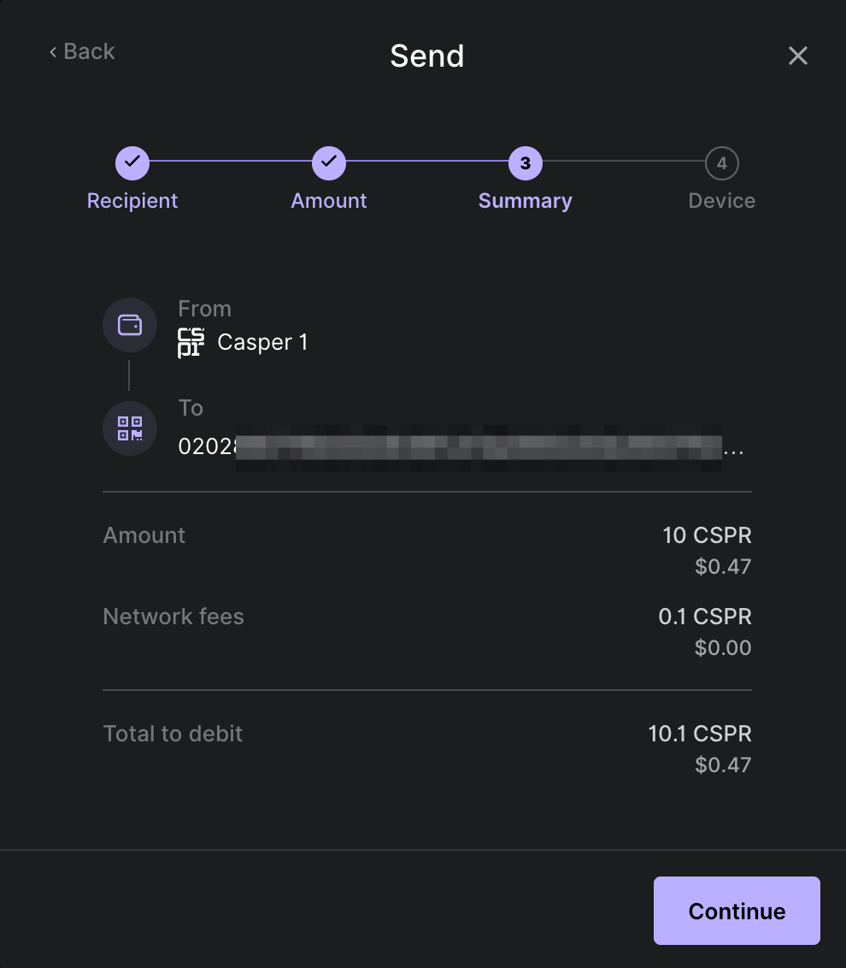The image size is (846, 968).
Task: Click the Recipient step checkmark circle
Action: [132, 162]
